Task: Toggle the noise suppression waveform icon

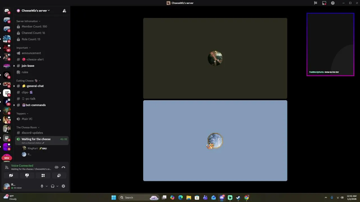Action: click(57, 167)
